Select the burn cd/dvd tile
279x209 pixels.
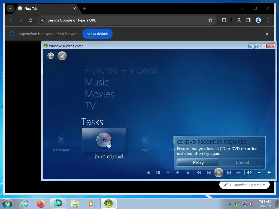104,140
